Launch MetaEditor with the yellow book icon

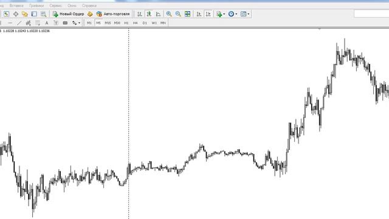point(90,14)
